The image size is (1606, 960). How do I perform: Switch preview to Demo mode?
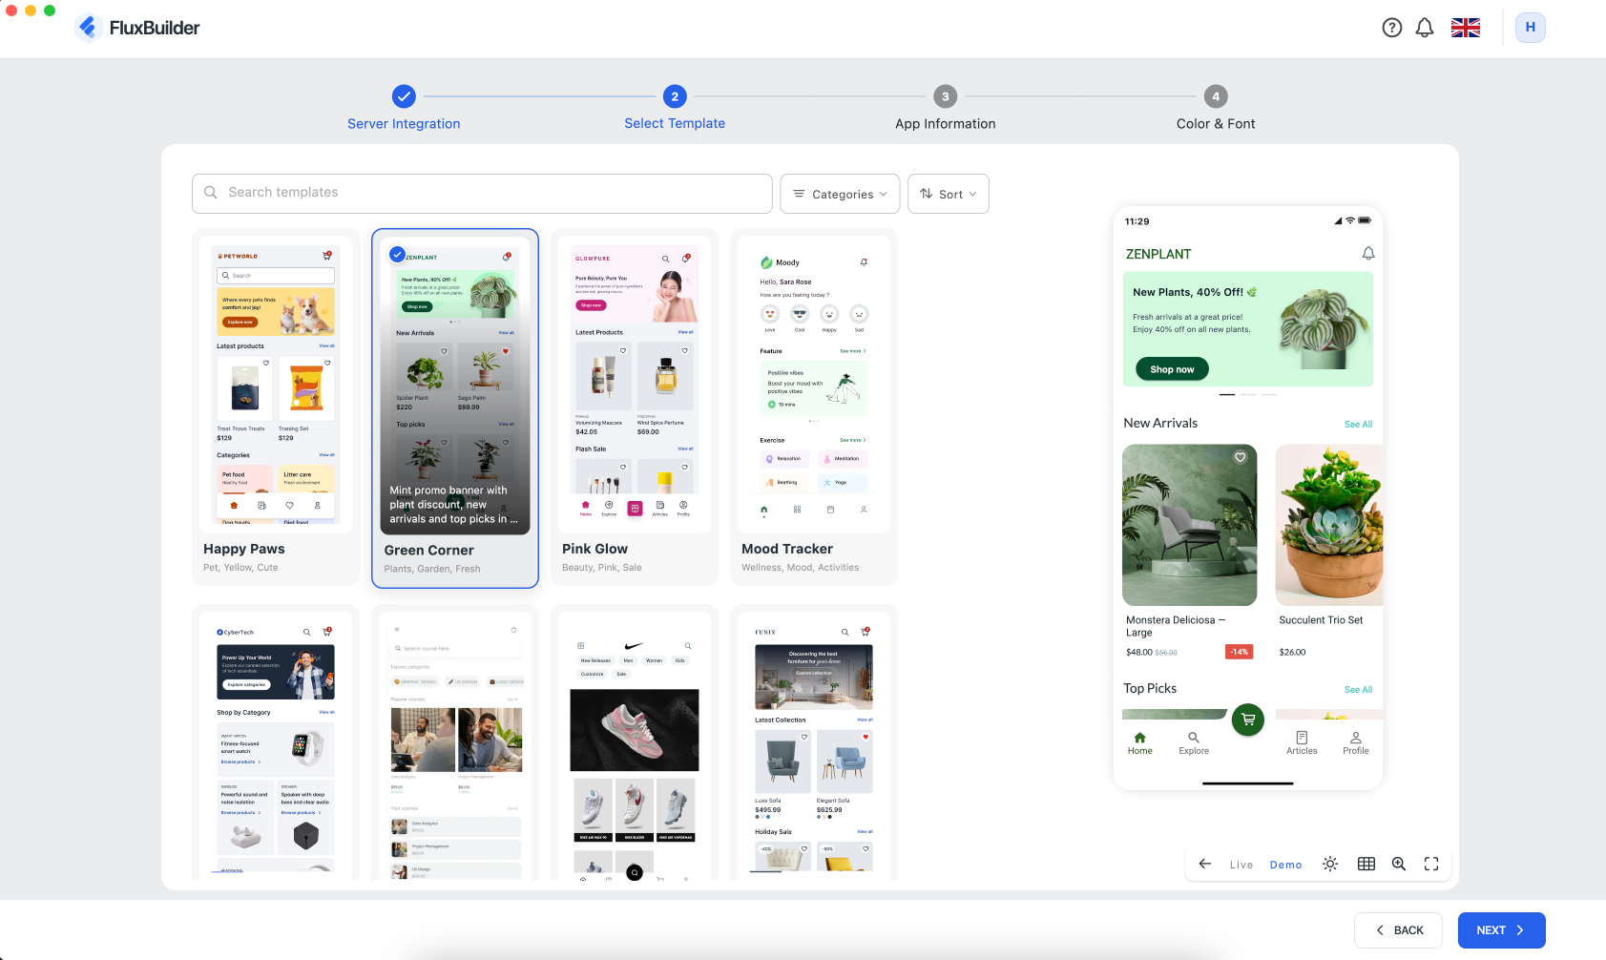click(x=1285, y=865)
